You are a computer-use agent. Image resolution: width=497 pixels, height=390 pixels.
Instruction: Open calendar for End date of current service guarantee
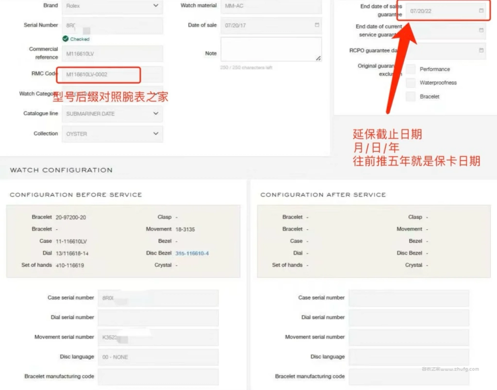pyautogui.click(x=481, y=30)
